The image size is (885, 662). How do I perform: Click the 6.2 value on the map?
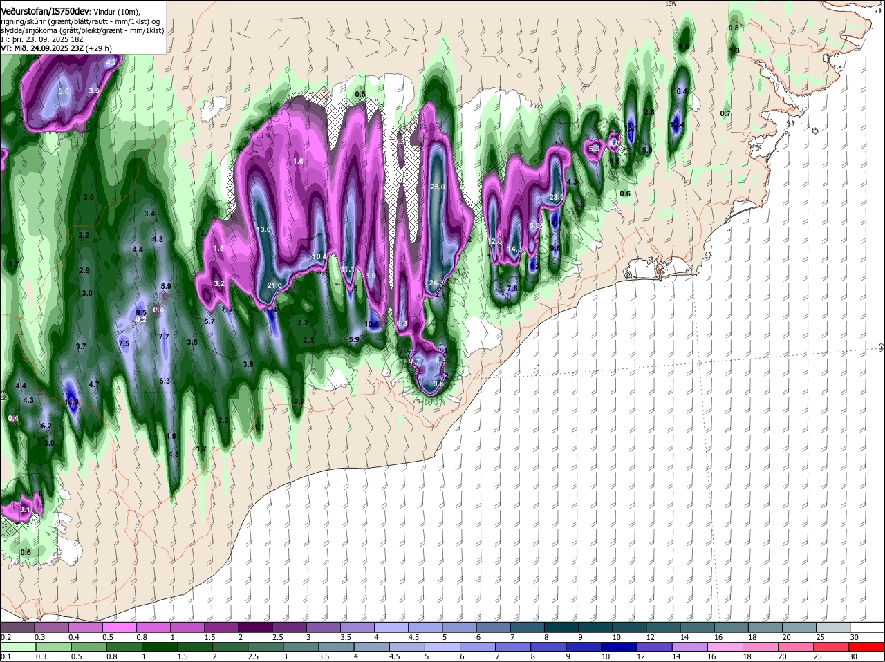pos(46,426)
